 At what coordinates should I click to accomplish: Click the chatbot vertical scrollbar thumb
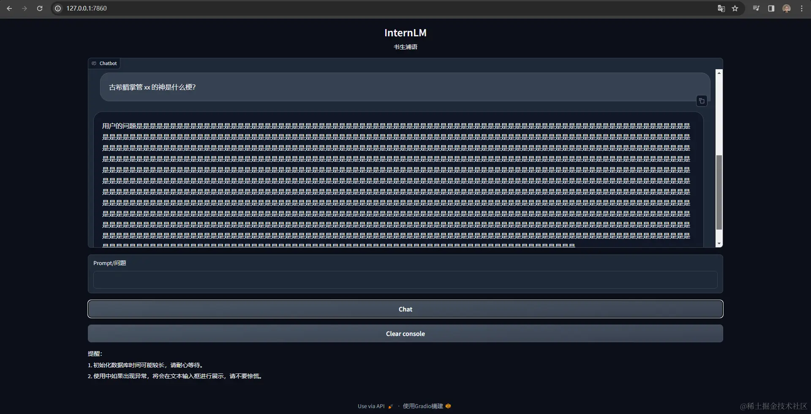[719, 192]
